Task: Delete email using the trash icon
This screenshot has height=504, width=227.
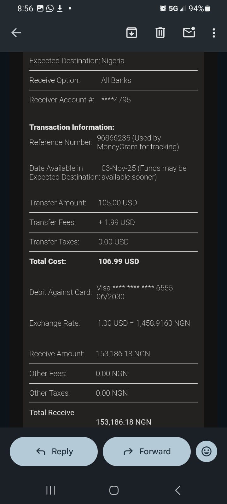Action: [160, 32]
